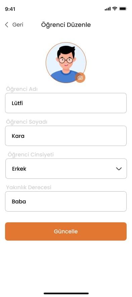
Task: Click the Öğrenci Düzenle page title
Action: tap(66, 25)
